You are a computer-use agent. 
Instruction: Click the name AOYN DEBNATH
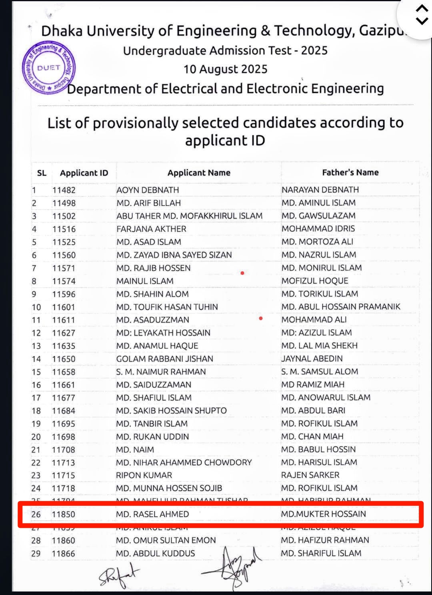click(148, 190)
